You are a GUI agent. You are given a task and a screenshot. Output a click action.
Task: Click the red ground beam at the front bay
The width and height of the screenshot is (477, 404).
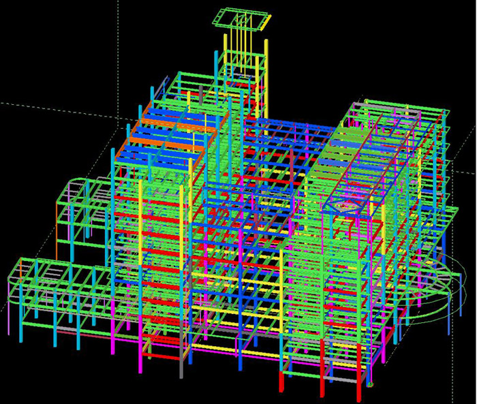point(161,356)
